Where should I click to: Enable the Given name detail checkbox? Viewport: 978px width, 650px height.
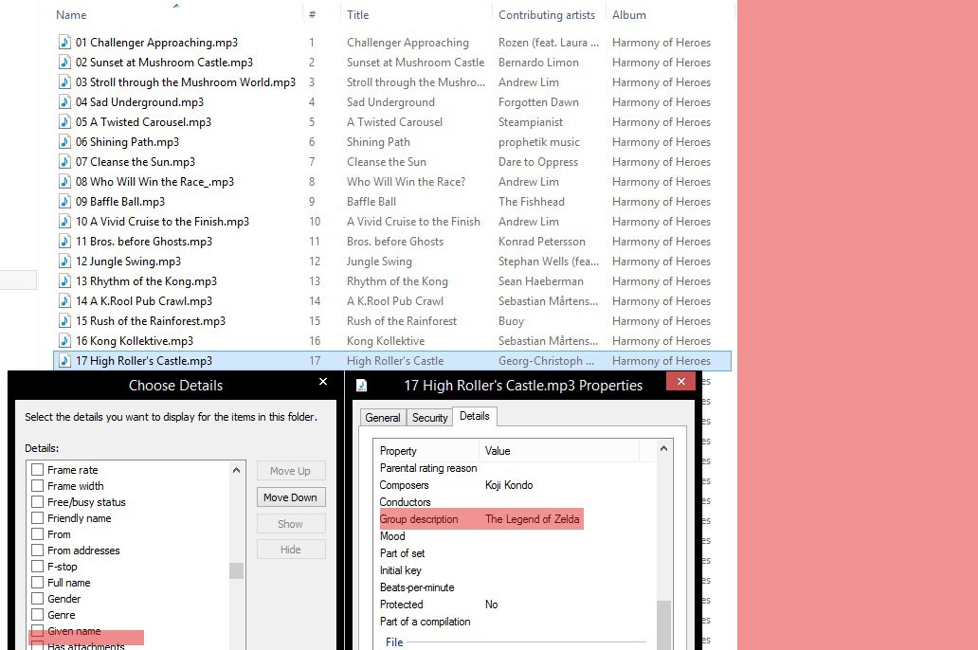coord(37,630)
